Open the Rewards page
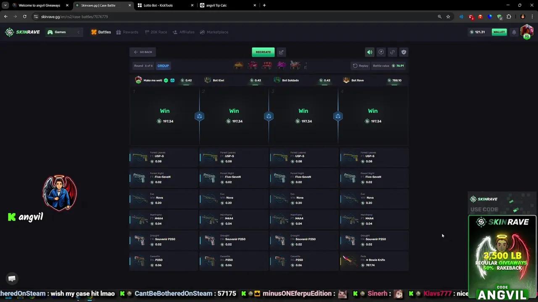The image size is (538, 302). (x=127, y=32)
